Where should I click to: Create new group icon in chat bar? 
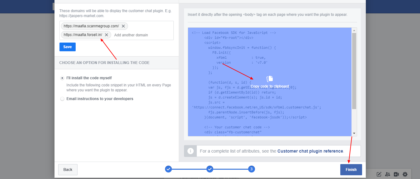click(388, 174)
